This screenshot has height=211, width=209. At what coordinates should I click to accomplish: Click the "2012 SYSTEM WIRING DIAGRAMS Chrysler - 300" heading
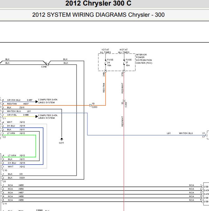tap(98, 15)
